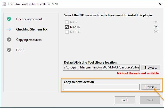Browse for a Copy to new location folder
The image size is (165, 109).
coord(151,87)
